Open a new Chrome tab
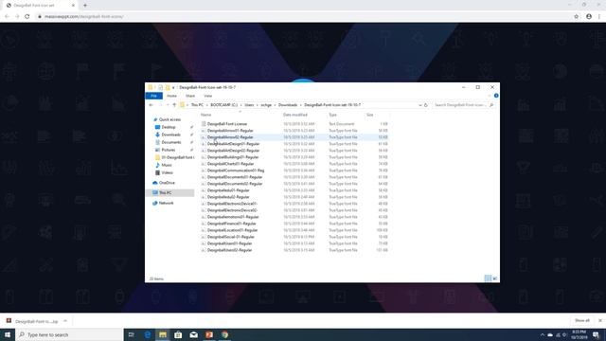The height and width of the screenshot is (341, 606). pos(85,6)
